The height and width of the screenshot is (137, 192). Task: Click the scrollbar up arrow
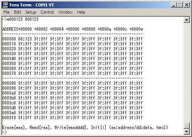coord(187,20)
